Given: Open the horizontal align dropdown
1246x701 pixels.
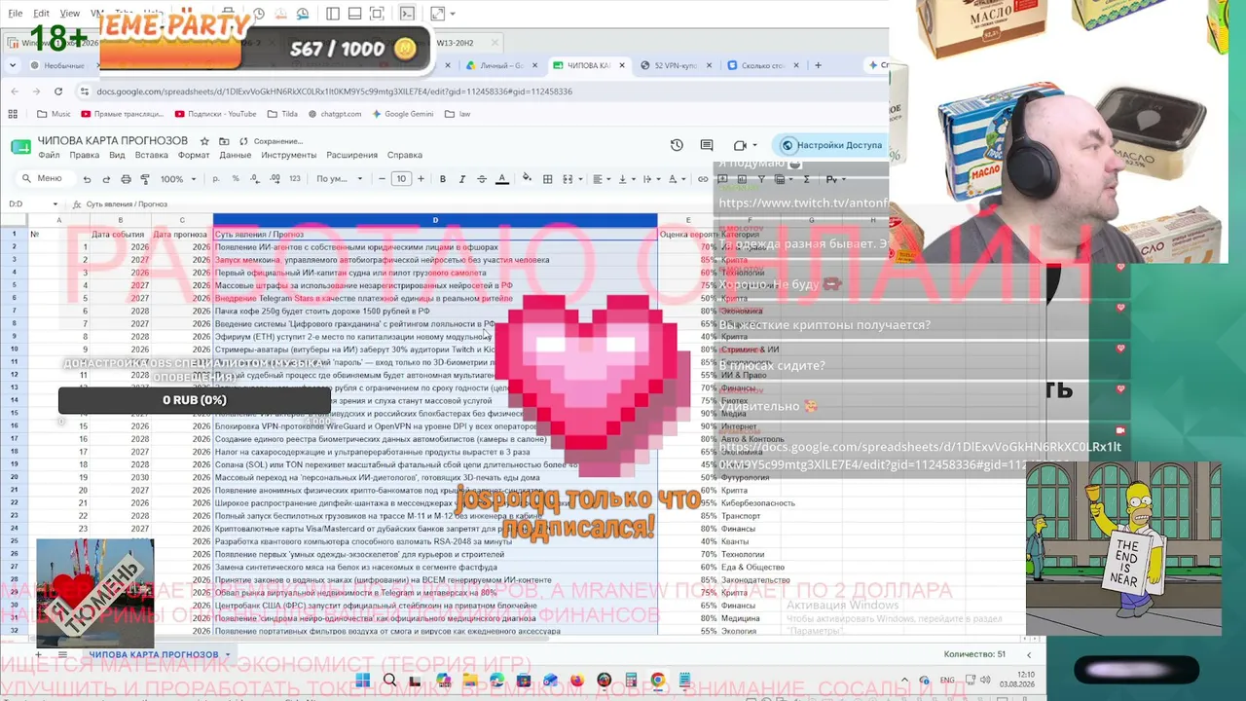Looking at the screenshot, I should (602, 179).
